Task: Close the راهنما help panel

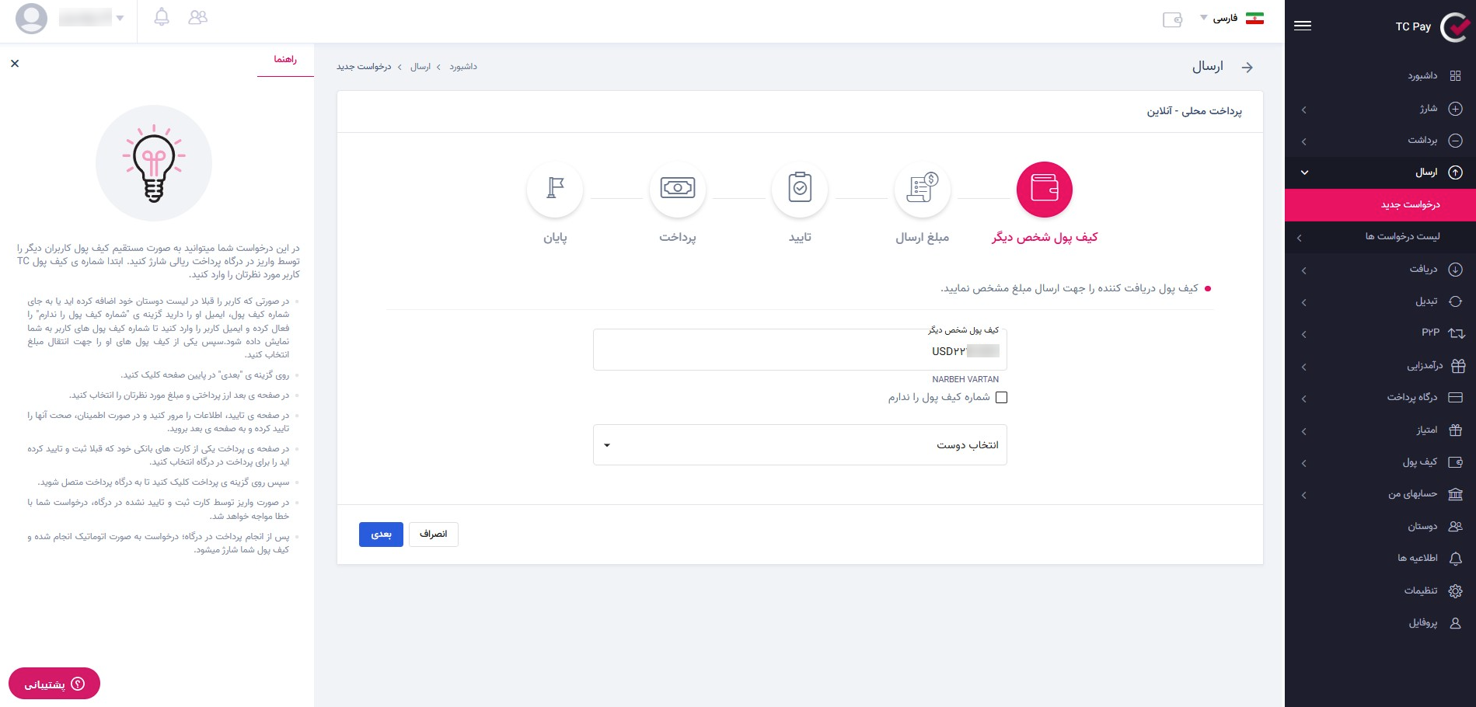Action: (15, 64)
